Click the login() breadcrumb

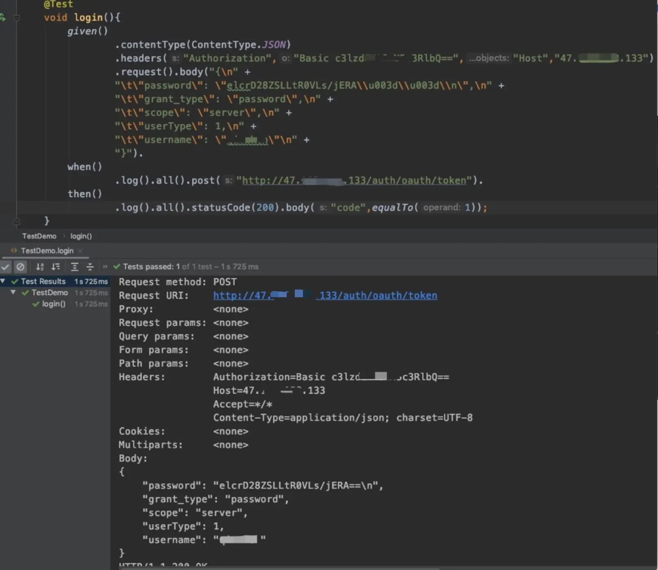(x=81, y=236)
